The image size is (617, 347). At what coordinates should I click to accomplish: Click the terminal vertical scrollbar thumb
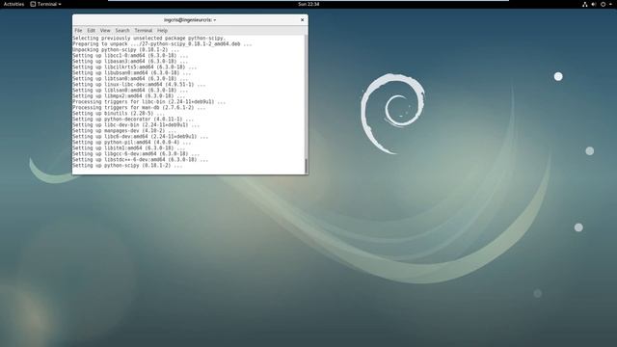[x=306, y=166]
